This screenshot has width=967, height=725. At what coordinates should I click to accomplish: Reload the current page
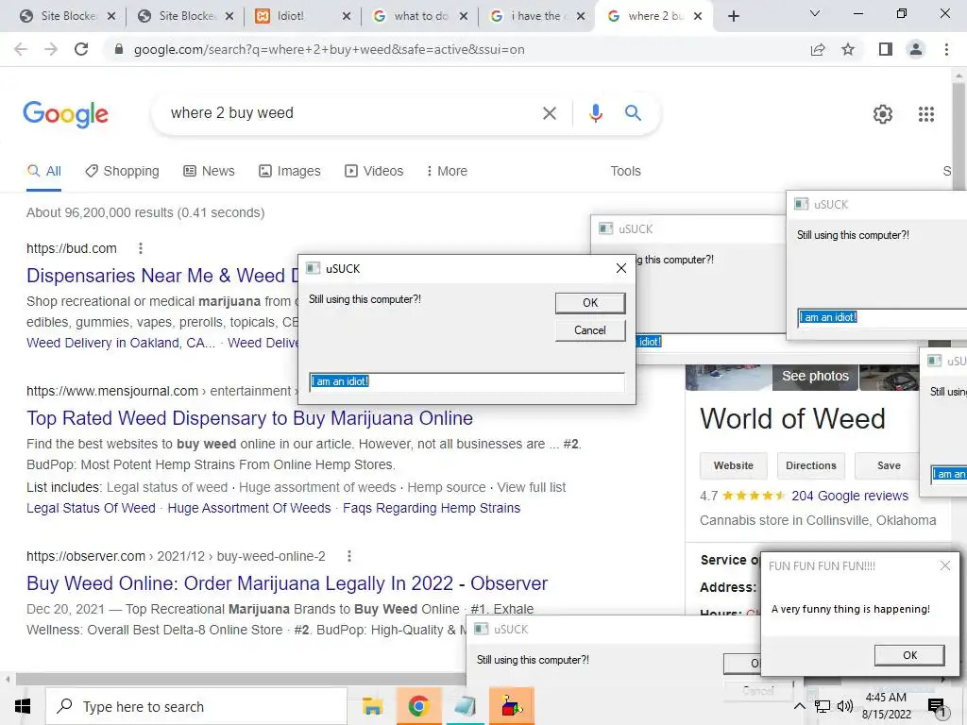pos(81,49)
